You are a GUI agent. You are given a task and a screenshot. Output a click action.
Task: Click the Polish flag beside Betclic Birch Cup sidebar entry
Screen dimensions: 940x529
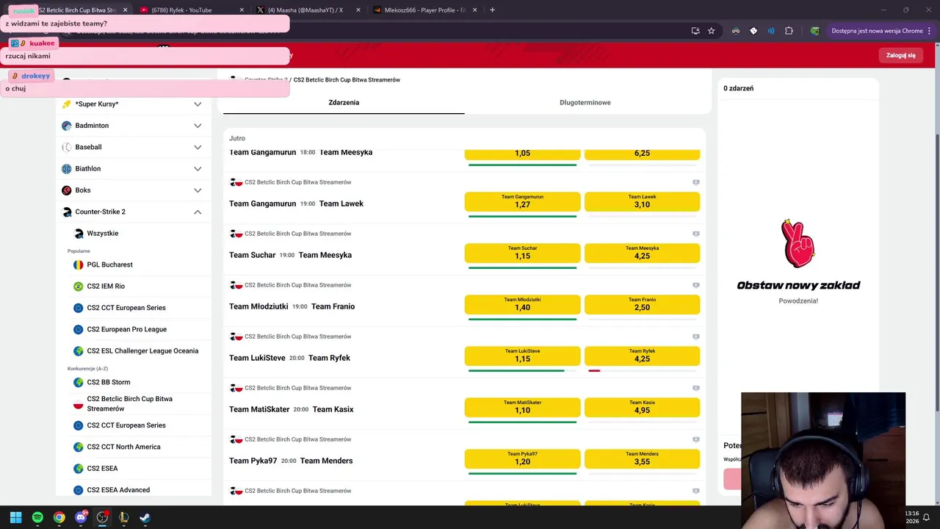click(78, 404)
